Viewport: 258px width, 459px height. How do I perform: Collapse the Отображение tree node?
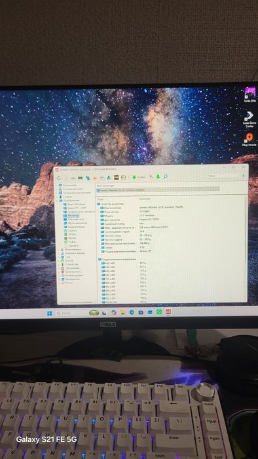(56, 201)
